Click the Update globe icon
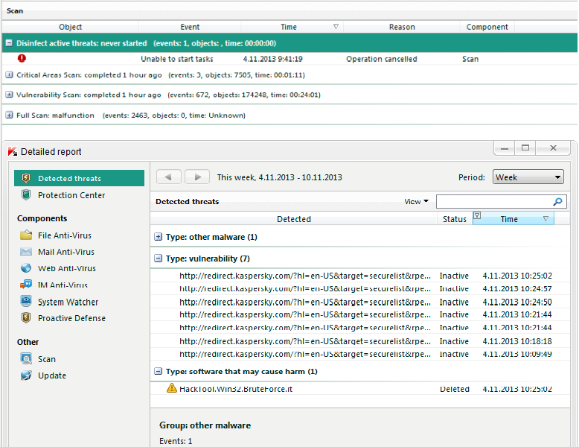 tap(26, 375)
